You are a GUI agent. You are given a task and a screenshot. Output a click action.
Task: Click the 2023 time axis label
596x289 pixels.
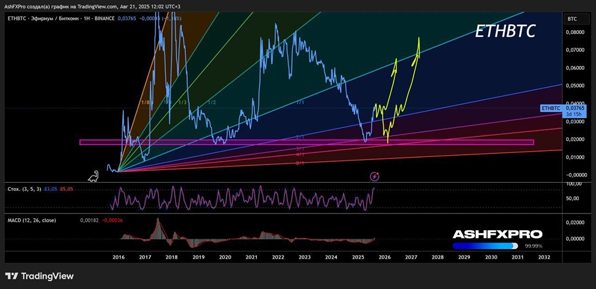point(305,257)
